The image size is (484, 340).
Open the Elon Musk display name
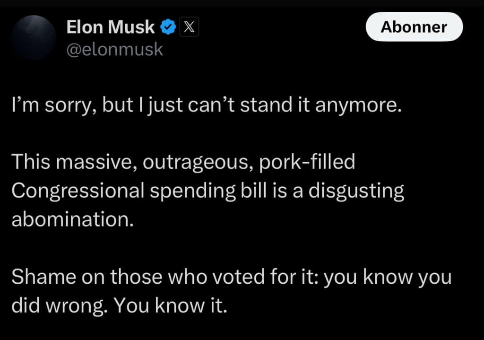[110, 27]
